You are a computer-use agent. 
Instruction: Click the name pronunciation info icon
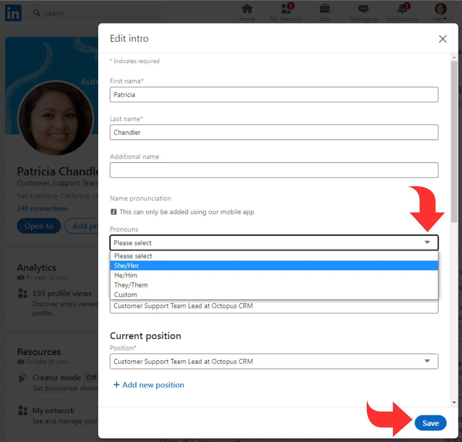(114, 212)
